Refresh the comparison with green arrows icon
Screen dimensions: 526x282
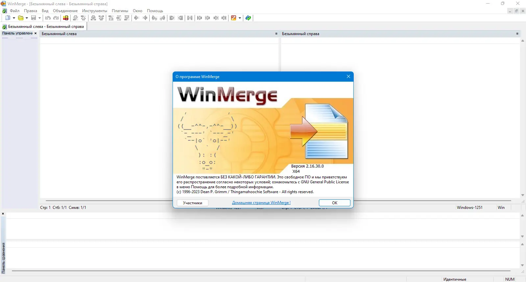[x=248, y=18]
